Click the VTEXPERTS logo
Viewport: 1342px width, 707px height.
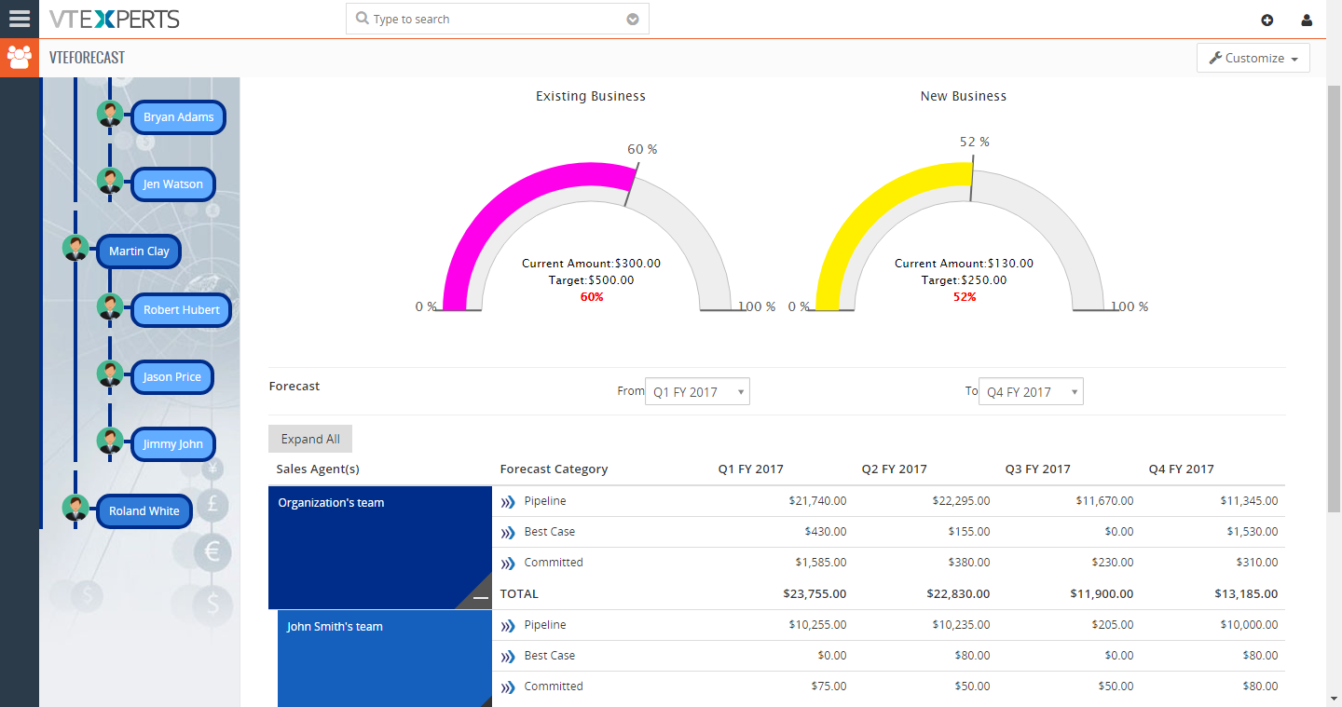click(115, 19)
